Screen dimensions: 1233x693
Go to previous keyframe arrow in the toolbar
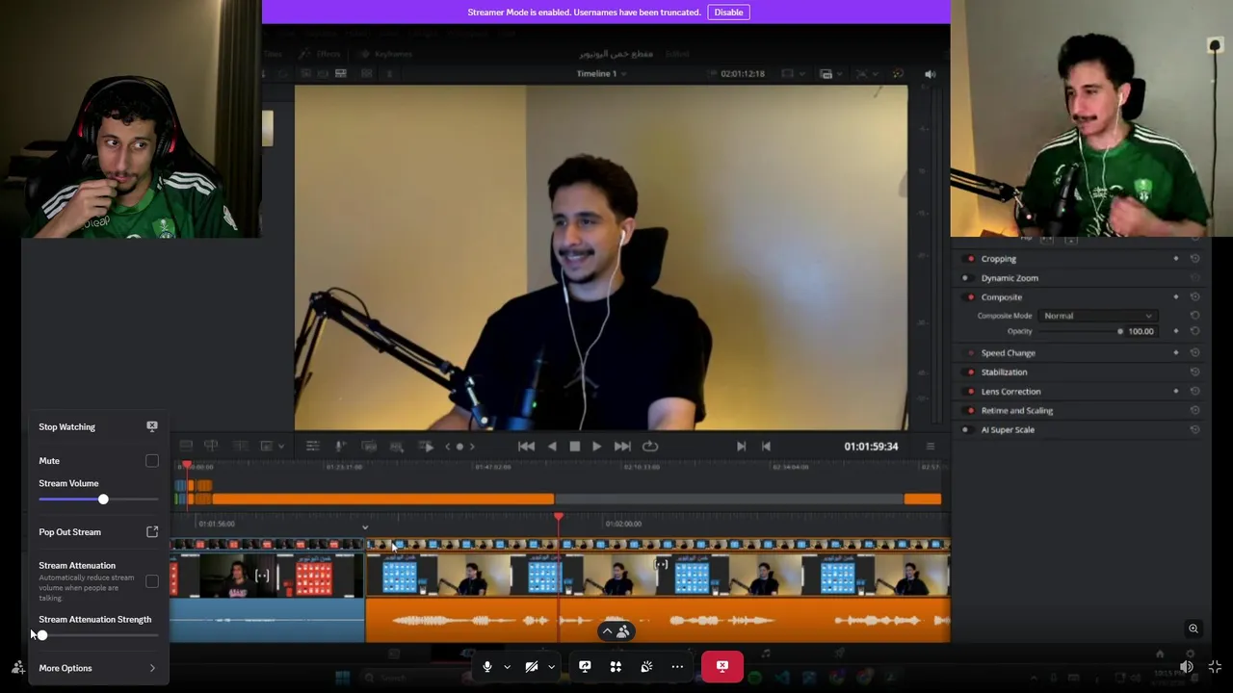(x=447, y=447)
